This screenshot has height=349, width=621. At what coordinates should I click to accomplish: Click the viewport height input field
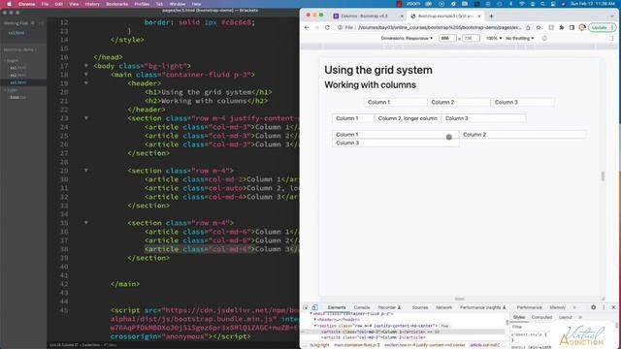point(471,39)
